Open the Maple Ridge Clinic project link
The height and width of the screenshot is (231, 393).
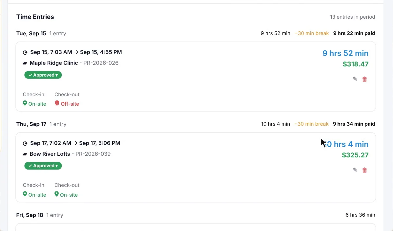[54, 63]
